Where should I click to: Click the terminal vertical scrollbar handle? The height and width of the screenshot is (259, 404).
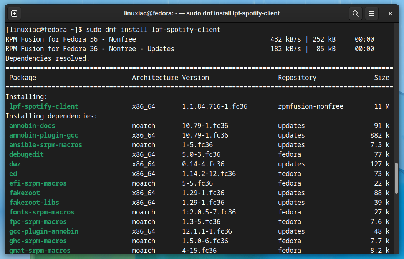[396, 178]
